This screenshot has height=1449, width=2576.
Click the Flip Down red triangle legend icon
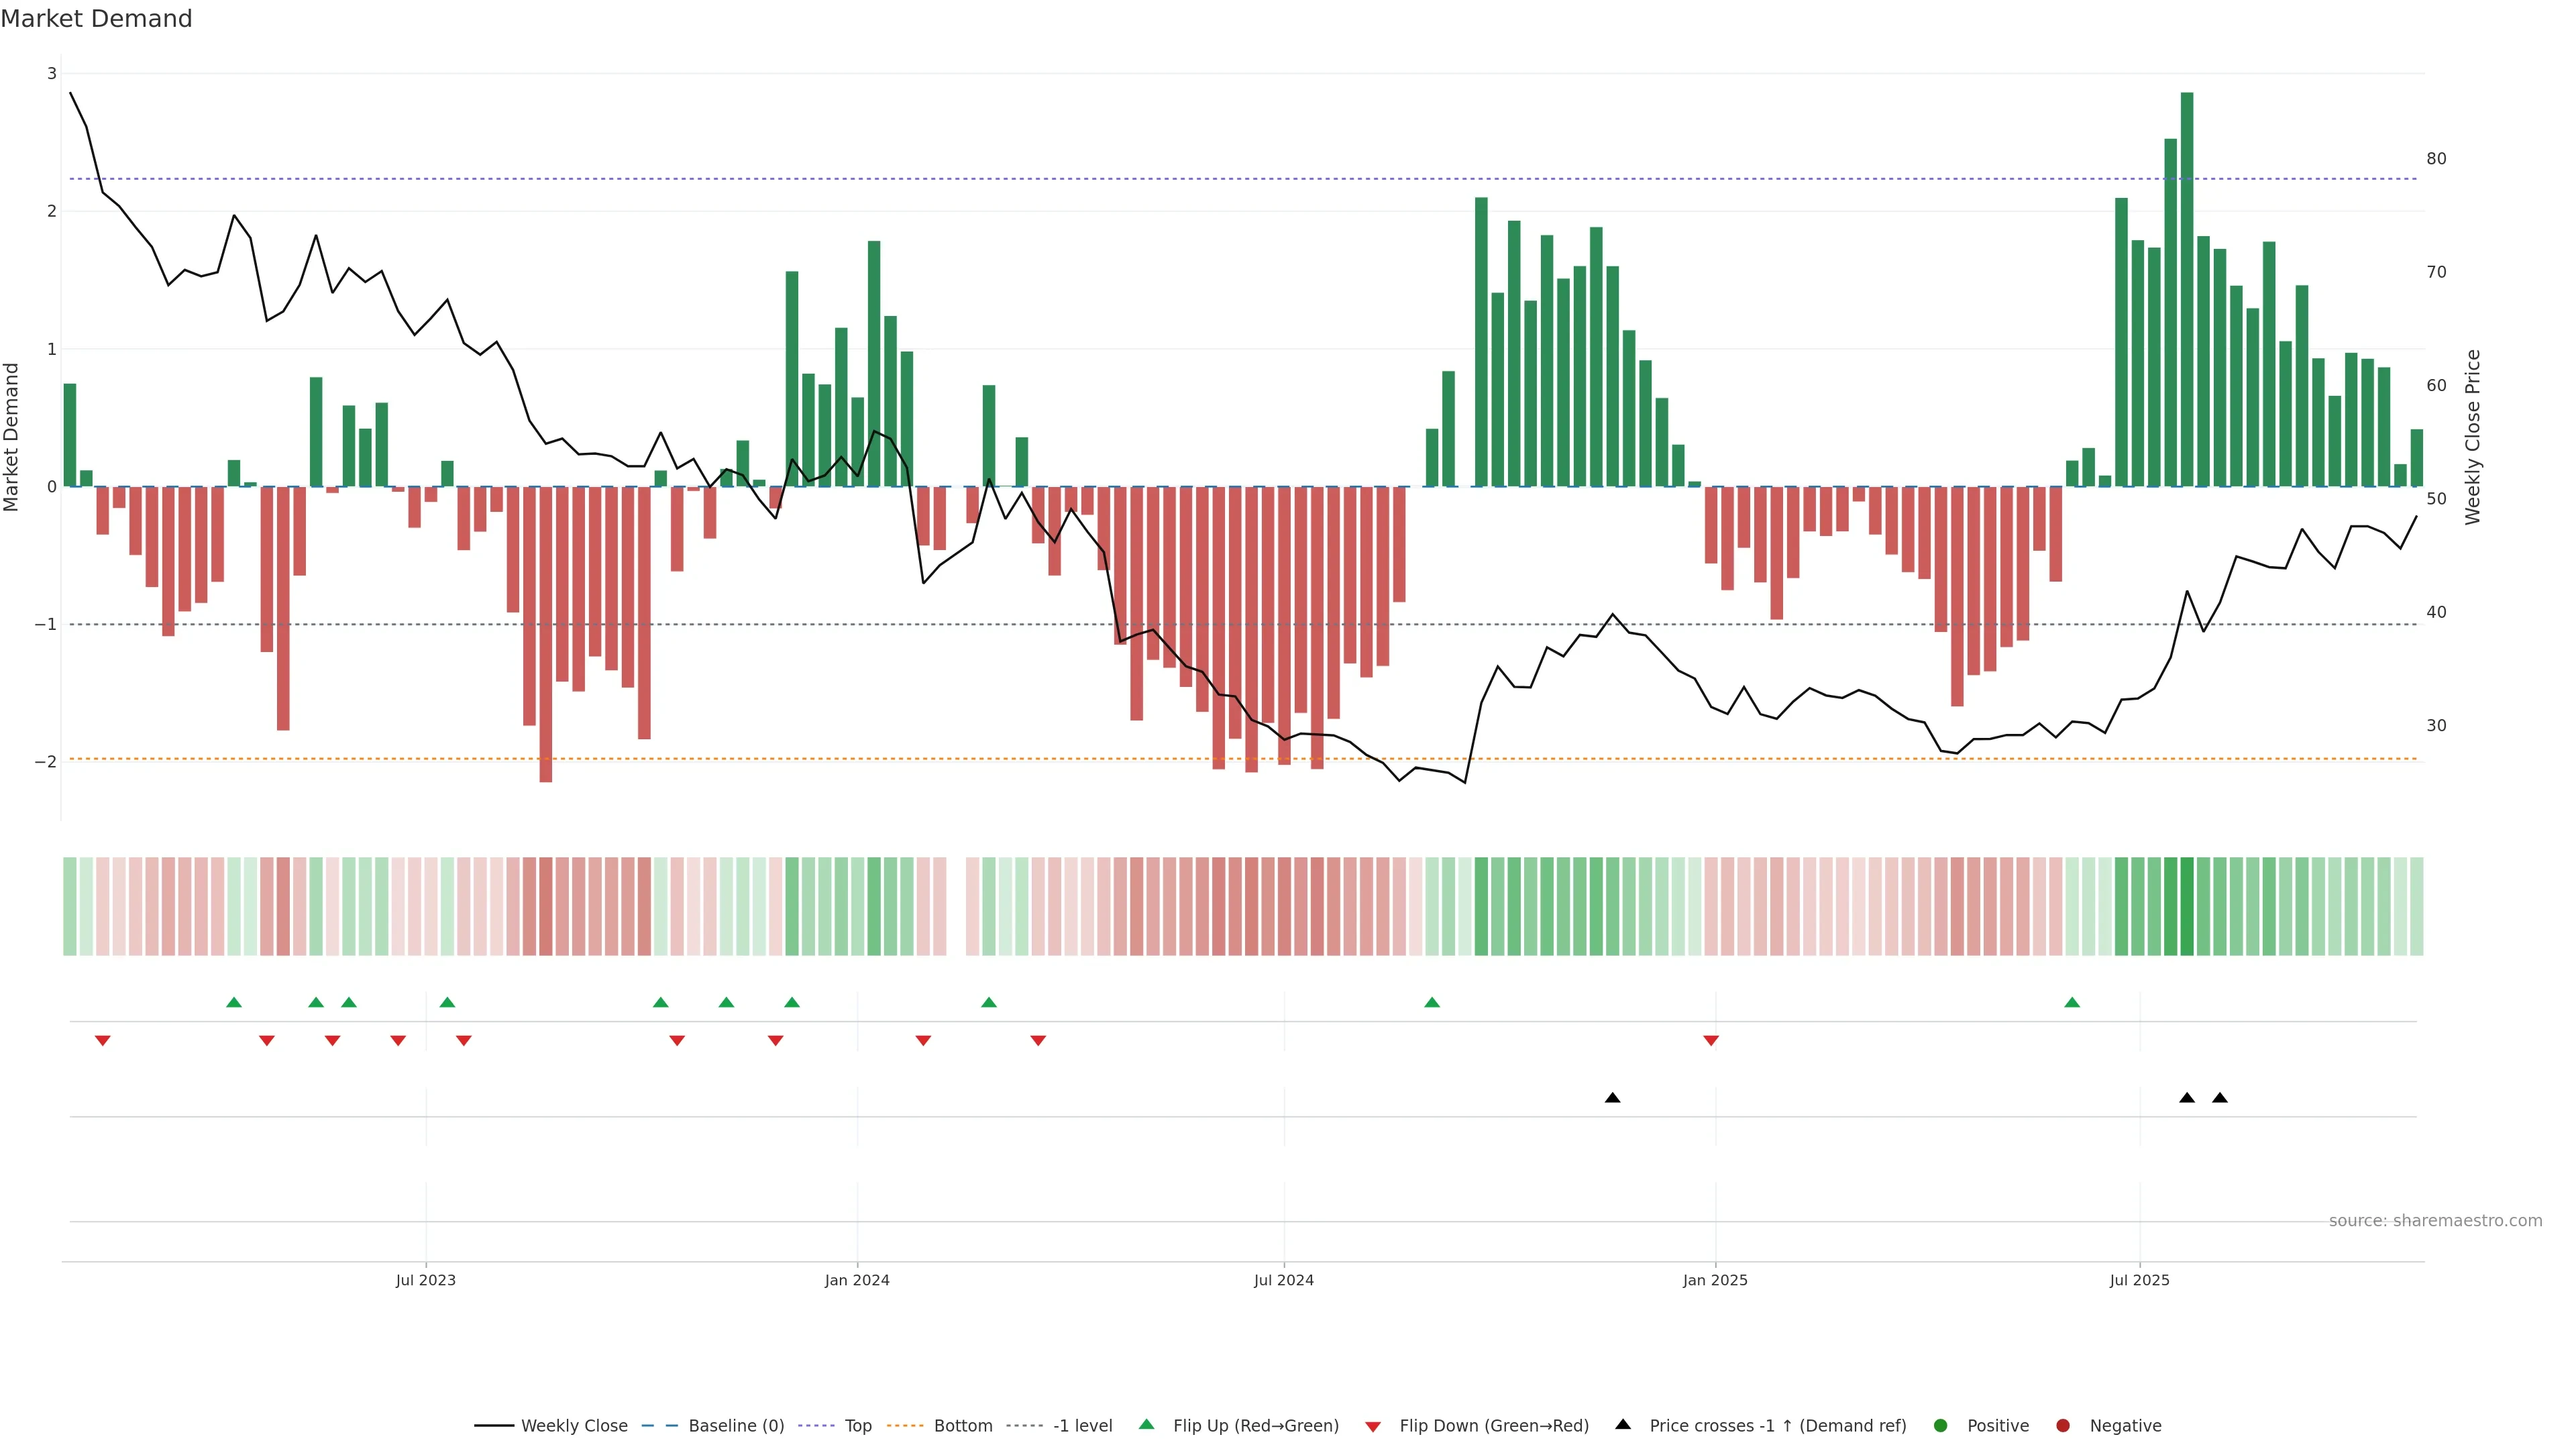coord(1373,1427)
